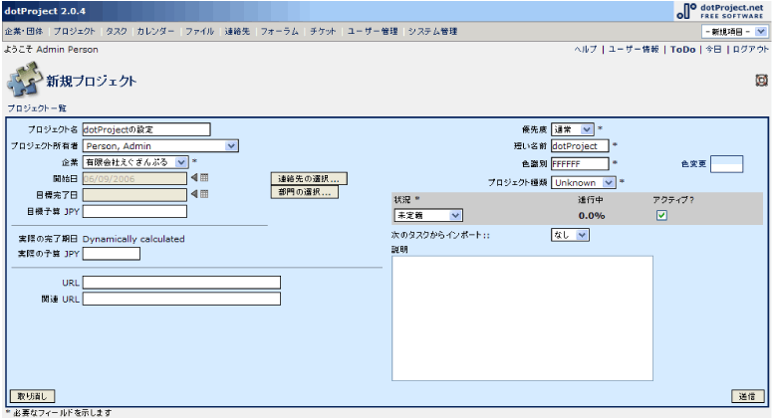Click the プロジェクト名 input field

click(x=146, y=129)
